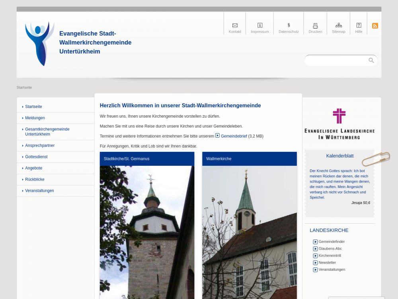Click the Evangelische Landeskirche Württemberg logo
Viewport: 398px width, 299px height.
tap(339, 124)
